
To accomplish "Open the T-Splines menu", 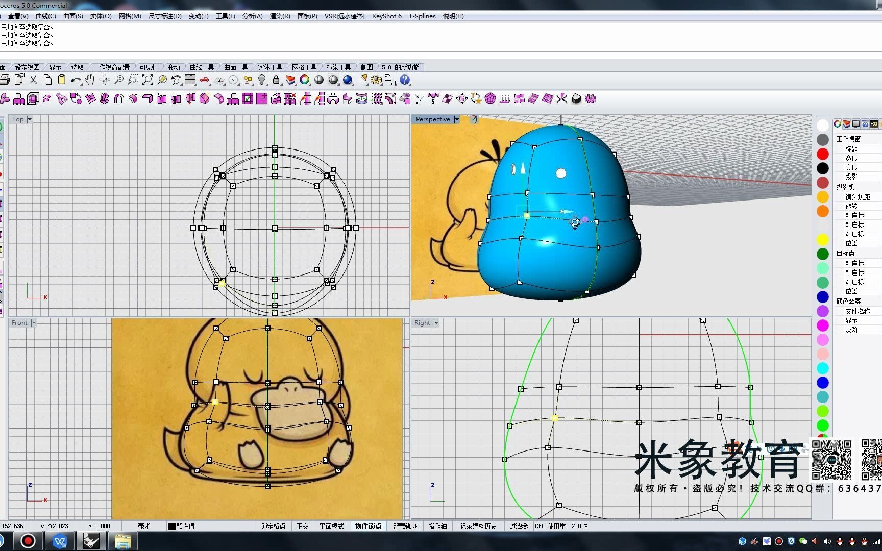I will 422,16.
